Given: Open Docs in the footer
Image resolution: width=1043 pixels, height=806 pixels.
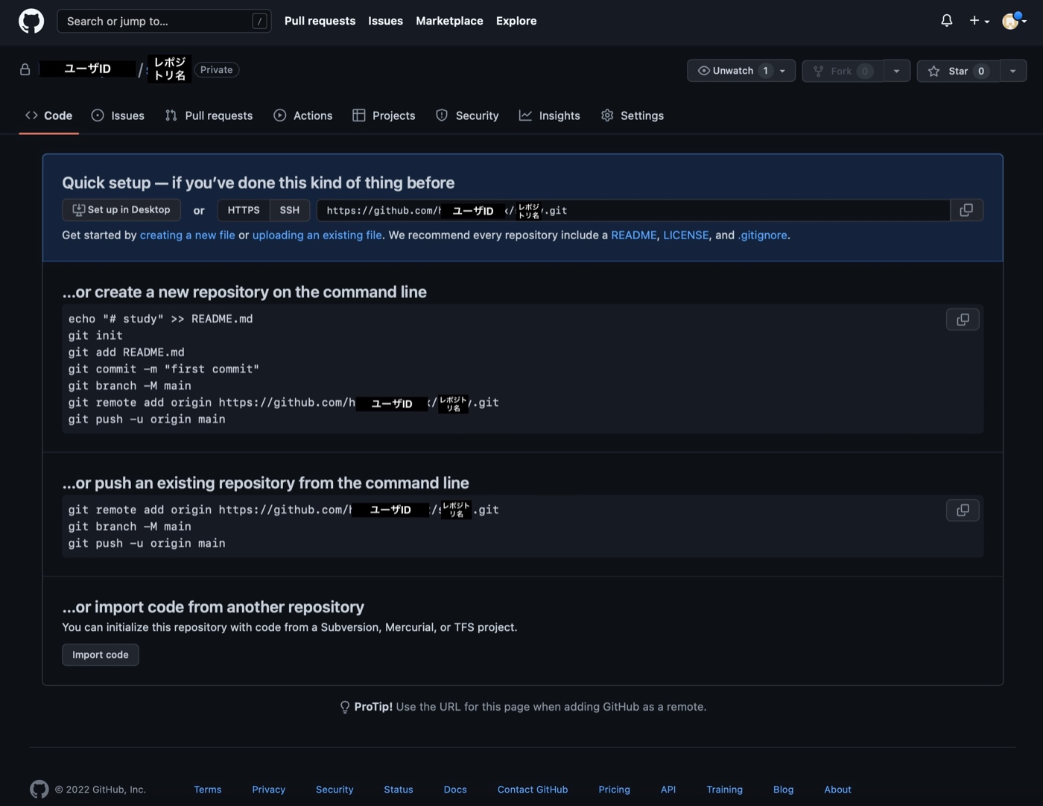Looking at the screenshot, I should pyautogui.click(x=455, y=790).
